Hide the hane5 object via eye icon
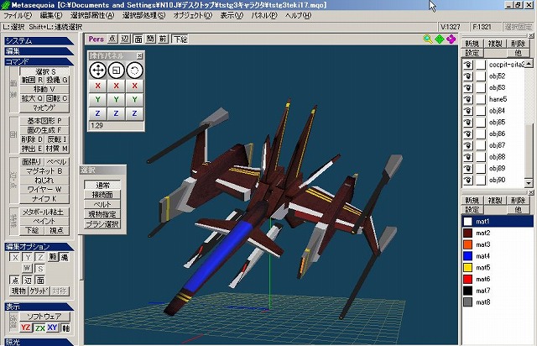 468,99
